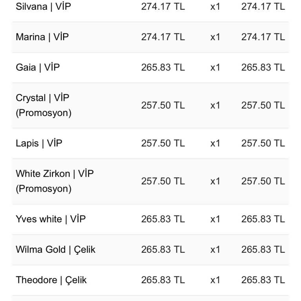
Task: Click the x1 quantity for Theodore
Action: click(215, 280)
